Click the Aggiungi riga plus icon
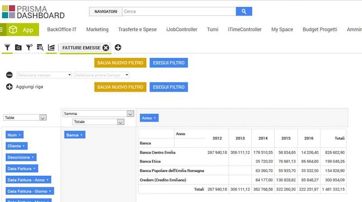Viewport: 362px width, 202px height. click(9, 87)
